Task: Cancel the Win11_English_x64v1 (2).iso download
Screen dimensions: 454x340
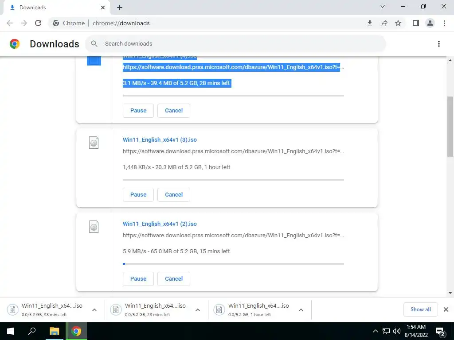Action: click(174, 279)
